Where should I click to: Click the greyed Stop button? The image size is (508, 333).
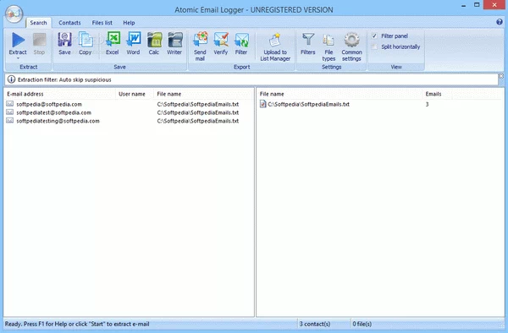39,44
